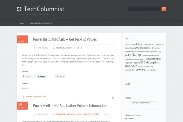Select the uptimedevices tag in the tag cloud
The image size is (183, 122).
click(x=130, y=70)
